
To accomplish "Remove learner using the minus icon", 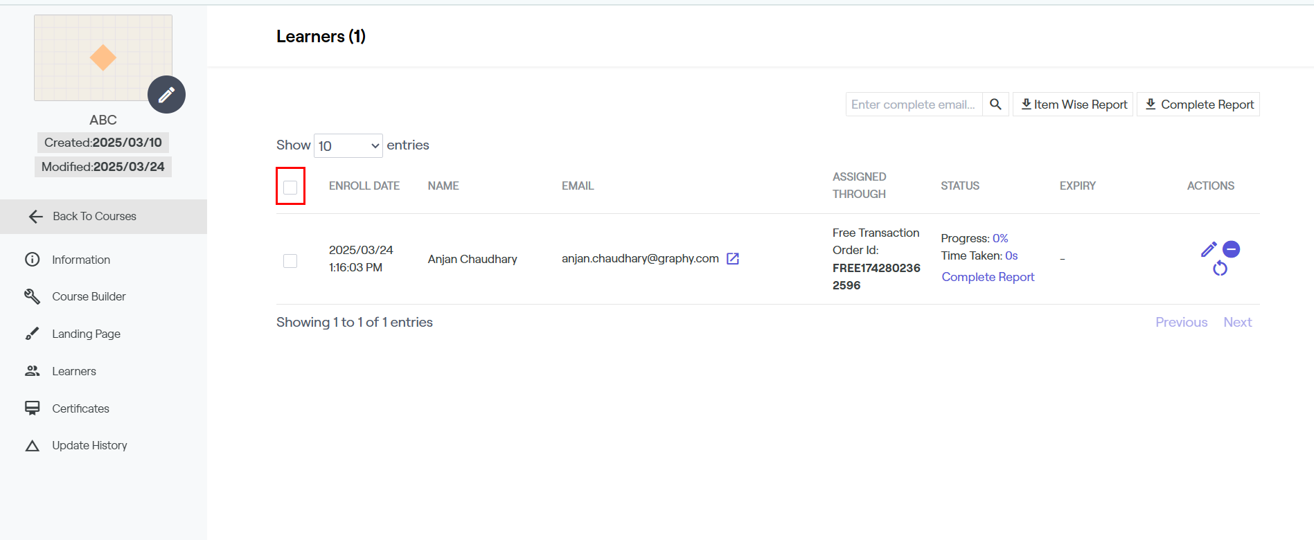I will pos(1231,249).
